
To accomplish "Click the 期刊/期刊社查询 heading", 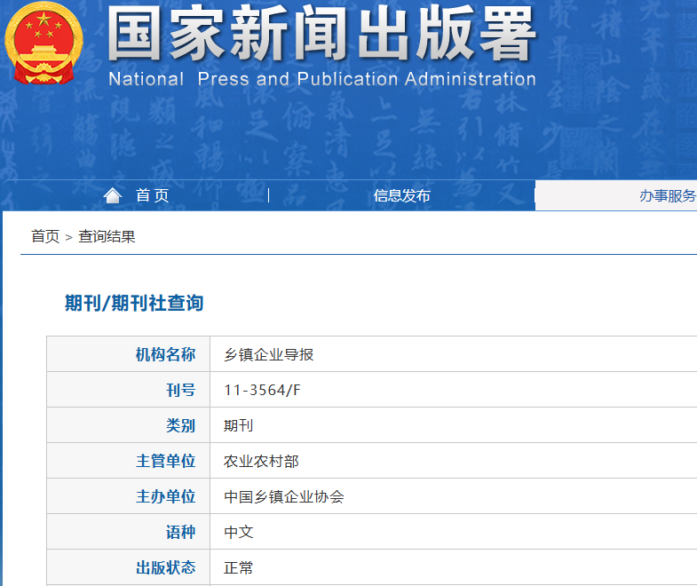I will pos(134,304).
